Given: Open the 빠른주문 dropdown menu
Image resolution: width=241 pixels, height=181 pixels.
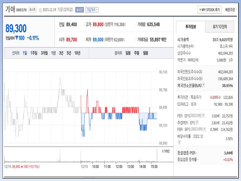Looking at the screenshot, I should 231,10.
